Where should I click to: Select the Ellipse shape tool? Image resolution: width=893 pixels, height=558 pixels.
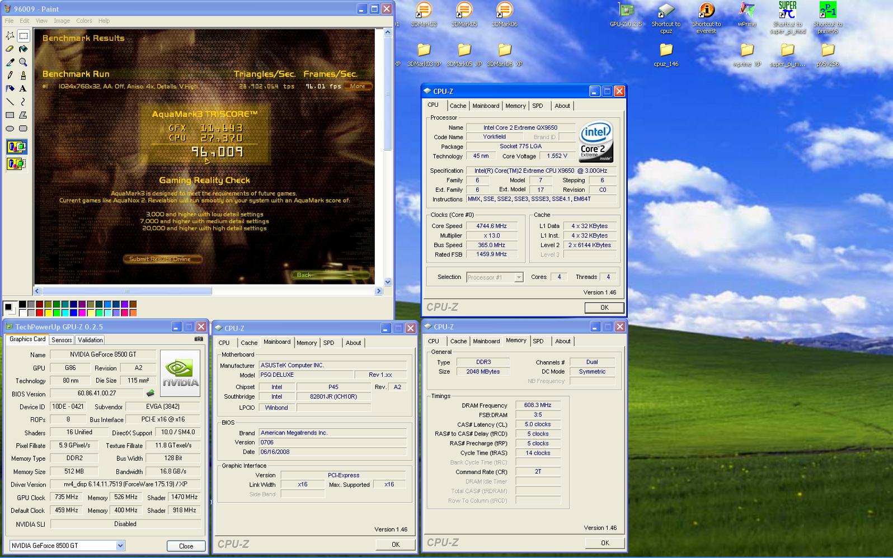10,128
